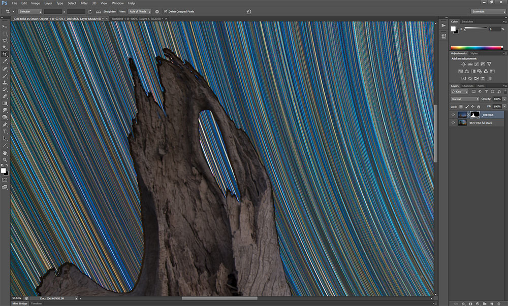Select the Magic Wand tool
This screenshot has width=508, height=306.
5,48
